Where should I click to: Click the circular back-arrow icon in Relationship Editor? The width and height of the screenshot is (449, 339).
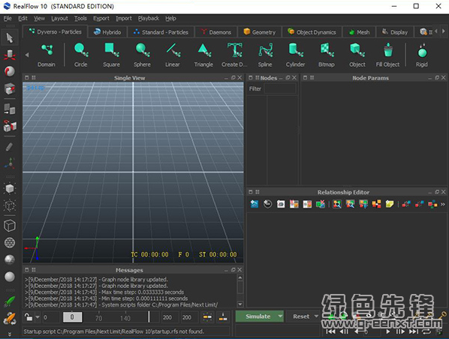268,204
